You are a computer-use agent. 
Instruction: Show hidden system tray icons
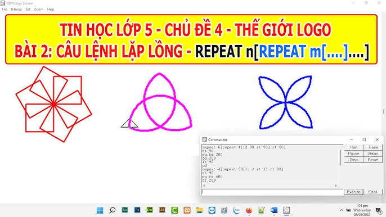(x=342, y=210)
